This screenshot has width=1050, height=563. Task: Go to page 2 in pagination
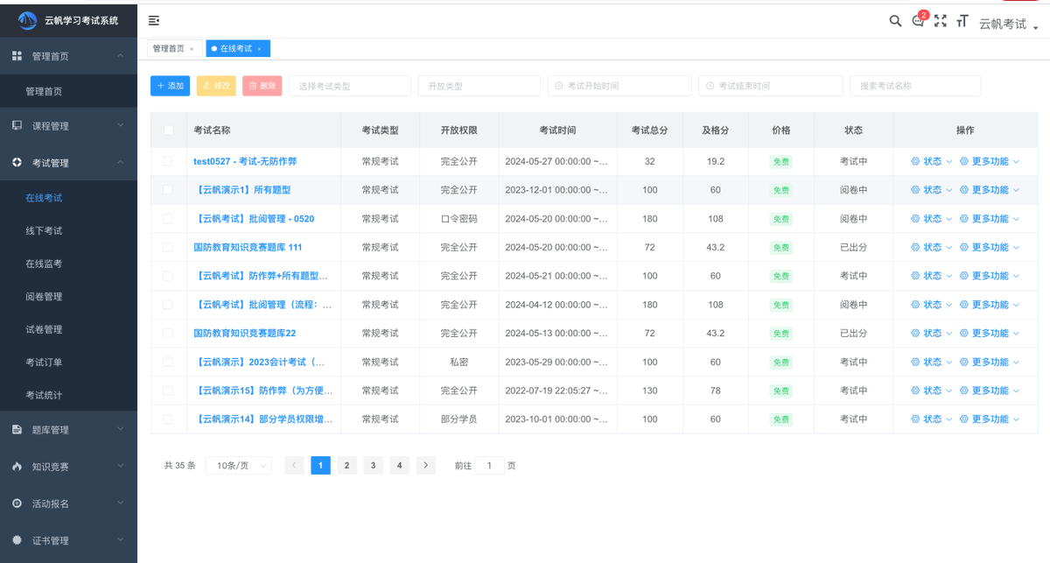(x=347, y=465)
